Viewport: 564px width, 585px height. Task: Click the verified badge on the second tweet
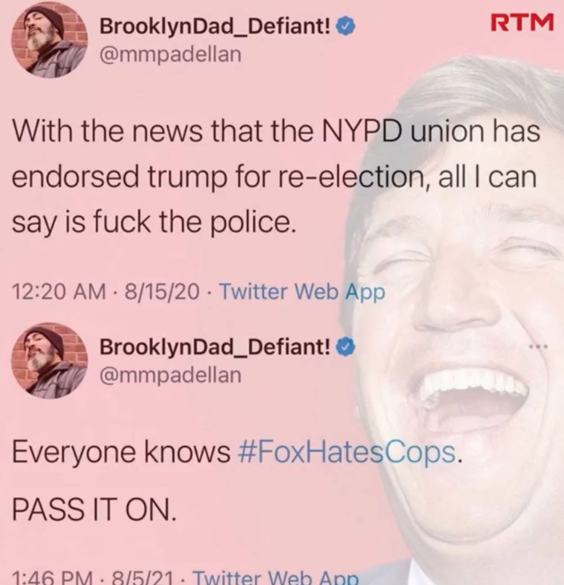(x=345, y=349)
